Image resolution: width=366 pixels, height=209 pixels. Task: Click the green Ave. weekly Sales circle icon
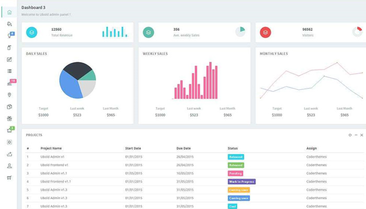[148, 32]
